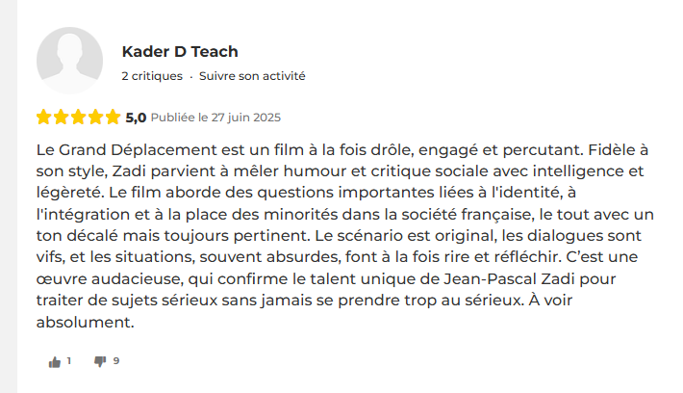Click the word "absolument." ending the review
Image resolution: width=683 pixels, height=393 pixels.
[x=85, y=322]
